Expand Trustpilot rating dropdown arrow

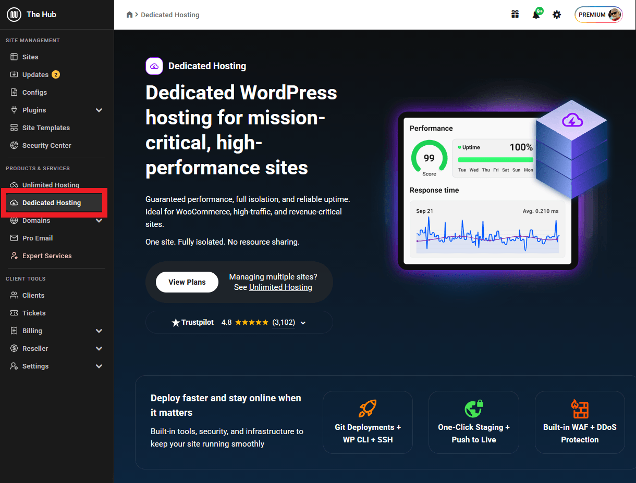(303, 323)
